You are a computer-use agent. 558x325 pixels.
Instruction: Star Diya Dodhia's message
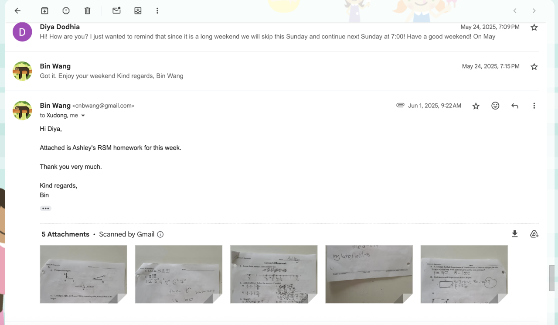pyautogui.click(x=534, y=27)
